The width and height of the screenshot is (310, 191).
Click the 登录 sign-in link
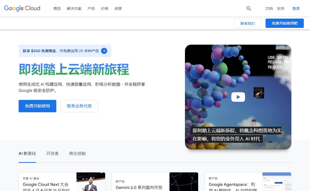tap(296, 9)
